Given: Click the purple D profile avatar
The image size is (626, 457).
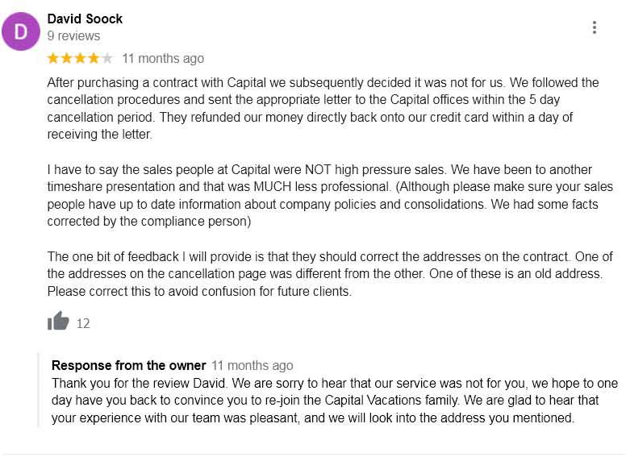Looking at the screenshot, I should pyautogui.click(x=21, y=31).
